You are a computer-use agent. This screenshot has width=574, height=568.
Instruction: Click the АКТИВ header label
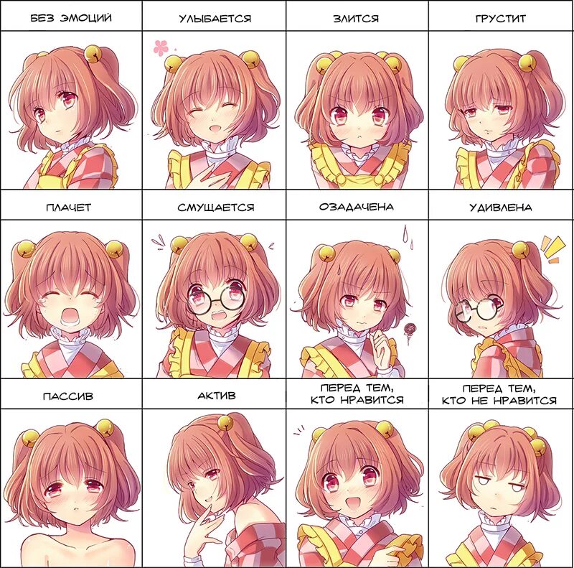pos(216,396)
